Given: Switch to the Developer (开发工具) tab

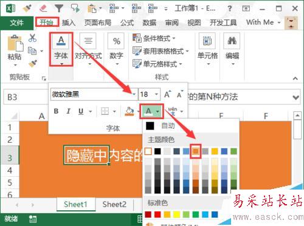Looking at the screenshot, I should coord(223,22).
